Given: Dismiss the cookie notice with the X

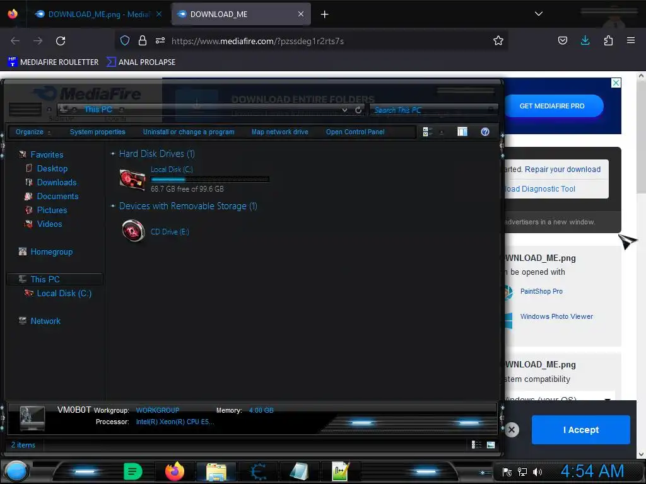Looking at the screenshot, I should (512, 430).
